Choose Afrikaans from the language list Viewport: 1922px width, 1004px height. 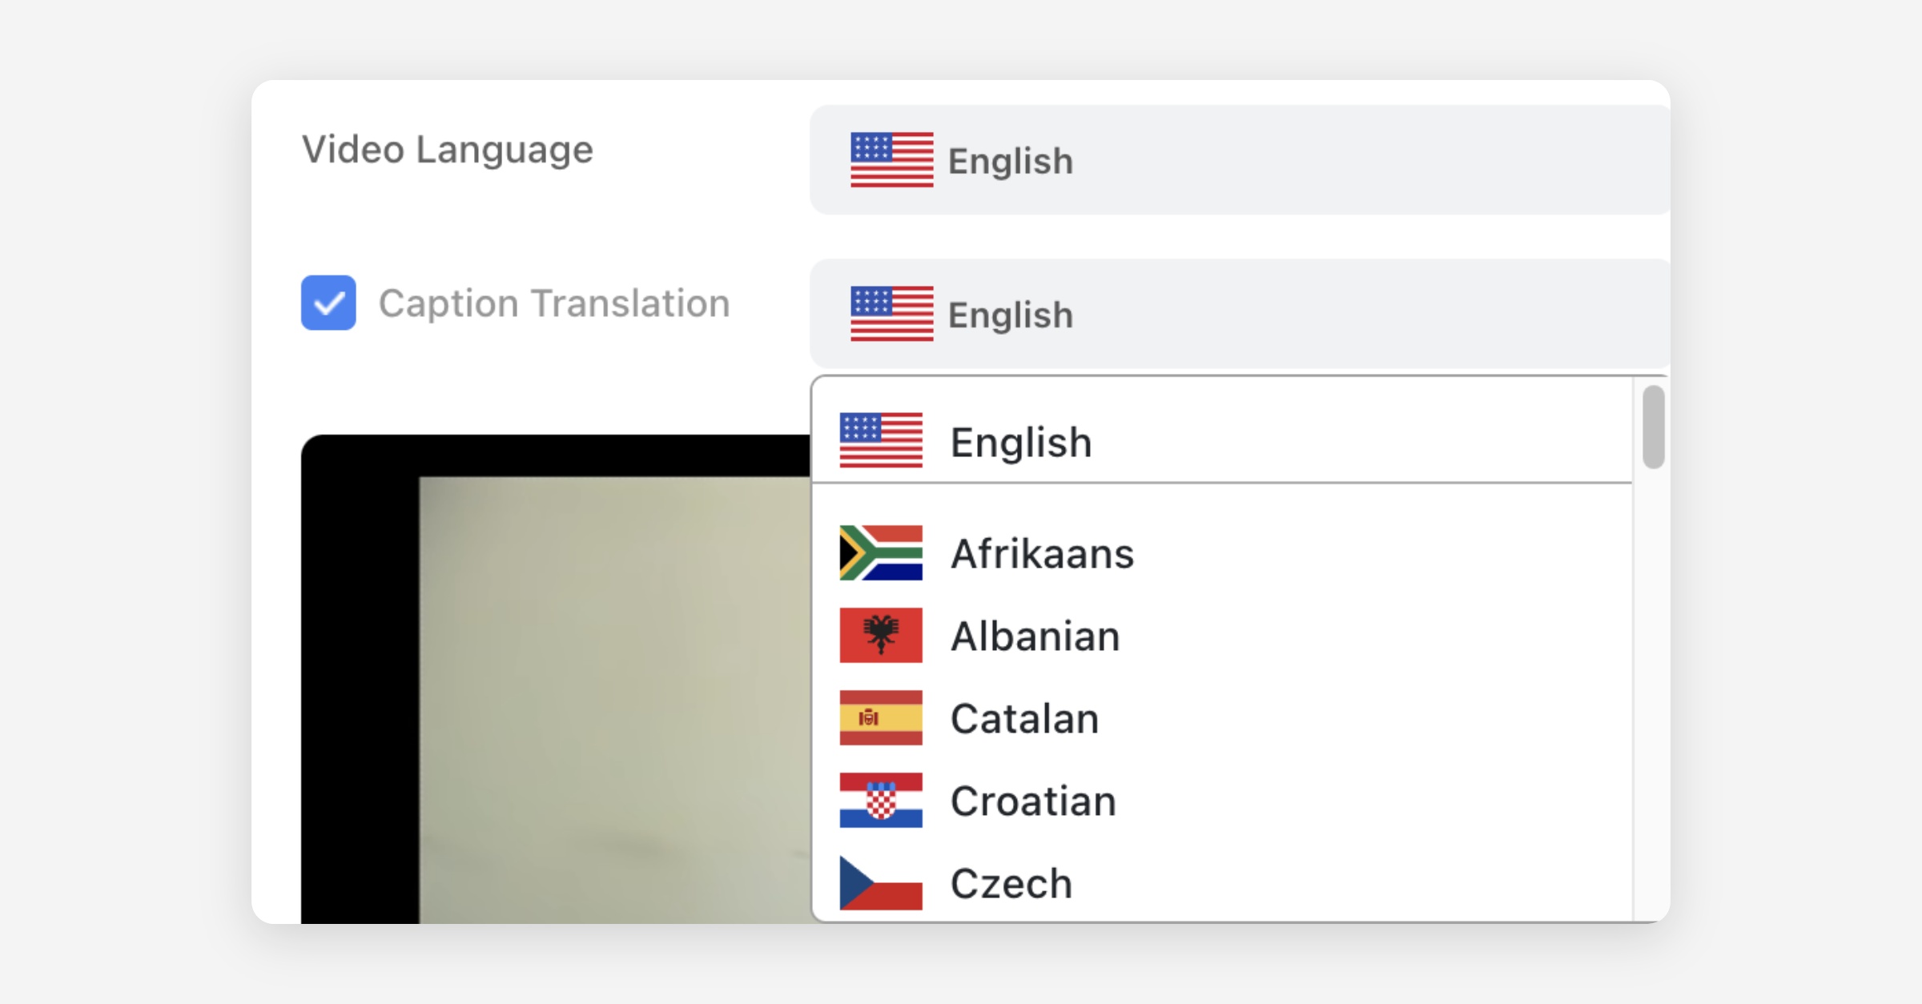[1042, 554]
